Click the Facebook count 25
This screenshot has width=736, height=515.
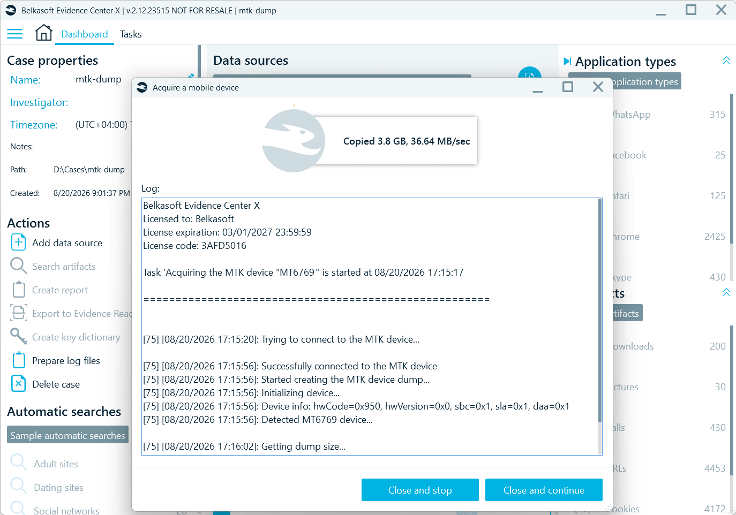pyautogui.click(x=720, y=155)
